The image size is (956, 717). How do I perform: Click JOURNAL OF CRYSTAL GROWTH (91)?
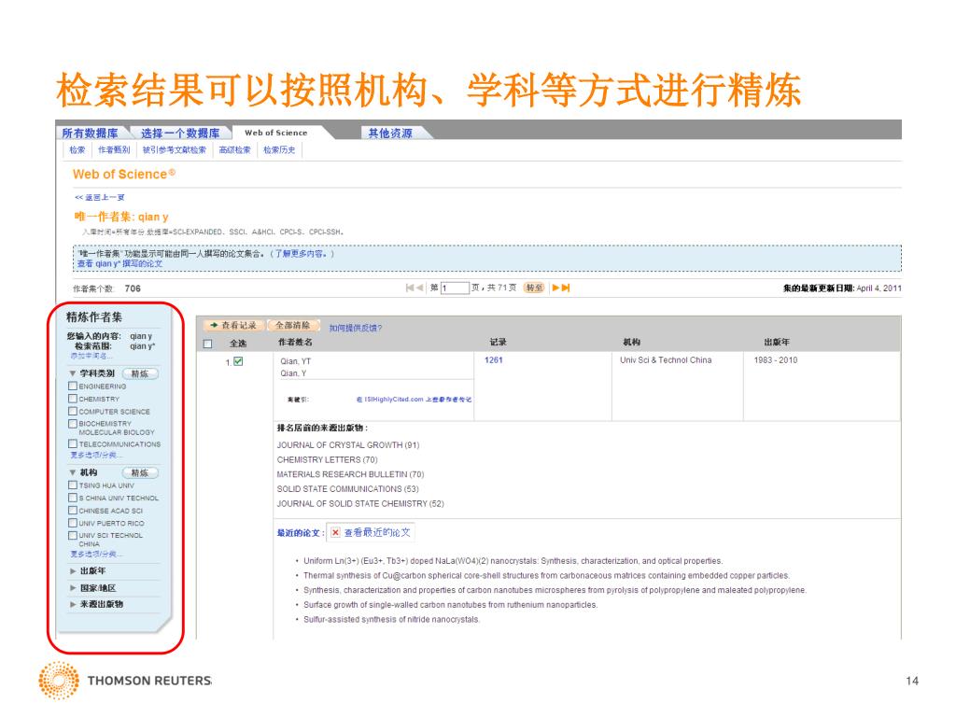pos(348,445)
